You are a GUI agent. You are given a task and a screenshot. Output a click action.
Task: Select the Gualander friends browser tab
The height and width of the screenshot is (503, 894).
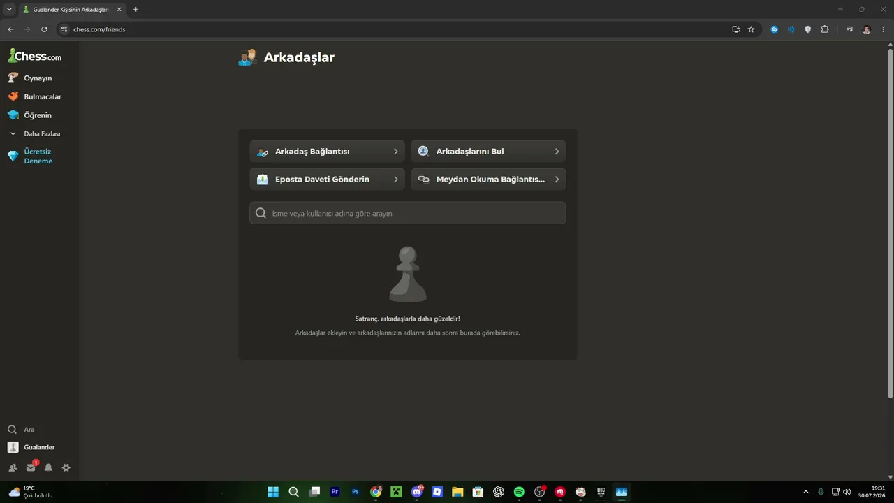click(69, 10)
